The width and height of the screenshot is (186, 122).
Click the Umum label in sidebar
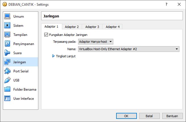pyautogui.click(x=18, y=17)
